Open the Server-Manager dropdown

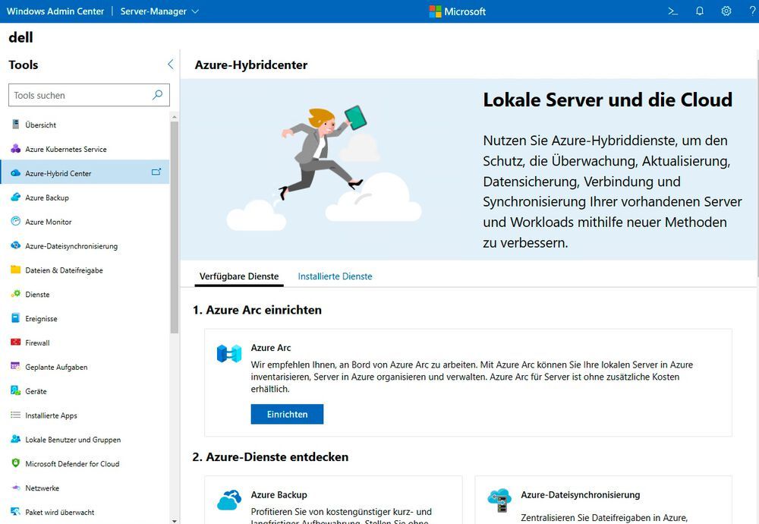(159, 11)
